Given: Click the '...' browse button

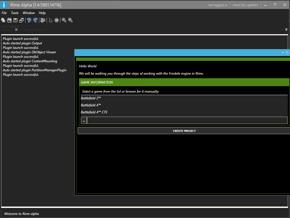Looking at the screenshot, I should [x=84, y=120].
